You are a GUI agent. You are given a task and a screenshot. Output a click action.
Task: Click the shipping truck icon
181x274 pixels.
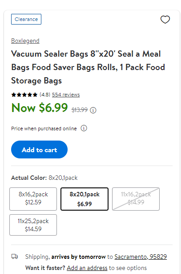(x=15, y=257)
